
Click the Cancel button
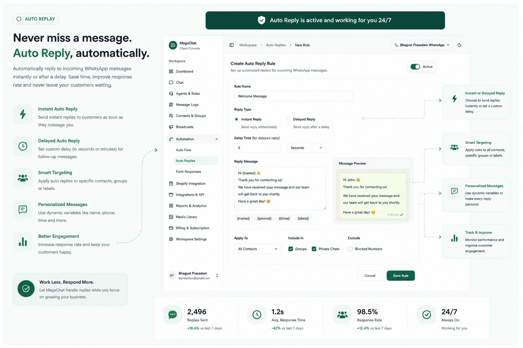pyautogui.click(x=370, y=276)
